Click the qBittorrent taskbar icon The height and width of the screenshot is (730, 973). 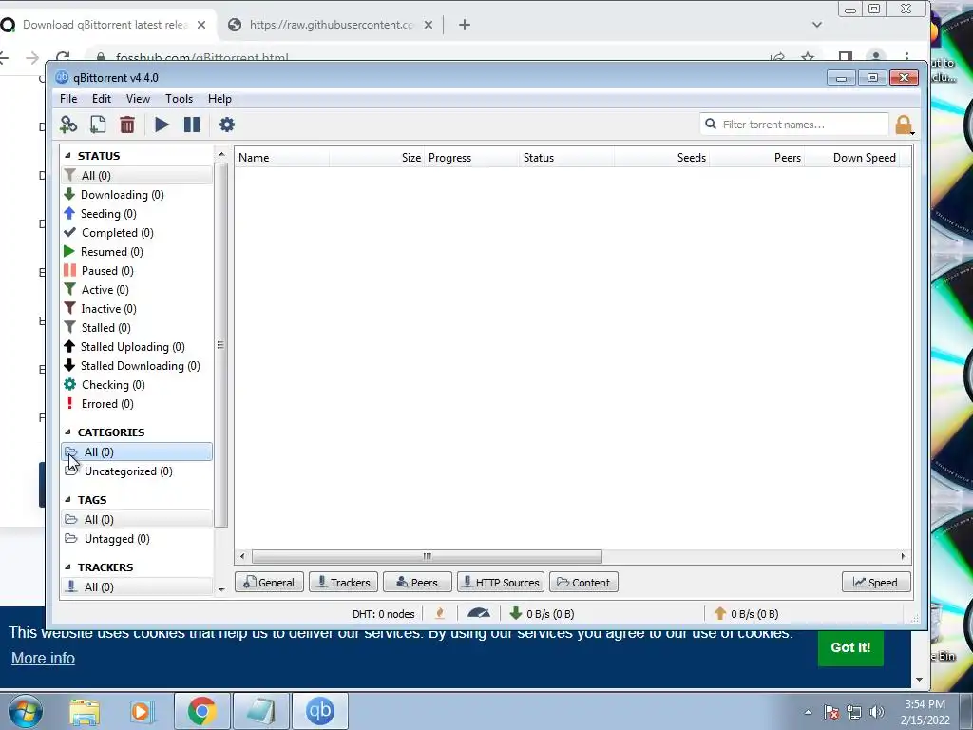coord(319,711)
